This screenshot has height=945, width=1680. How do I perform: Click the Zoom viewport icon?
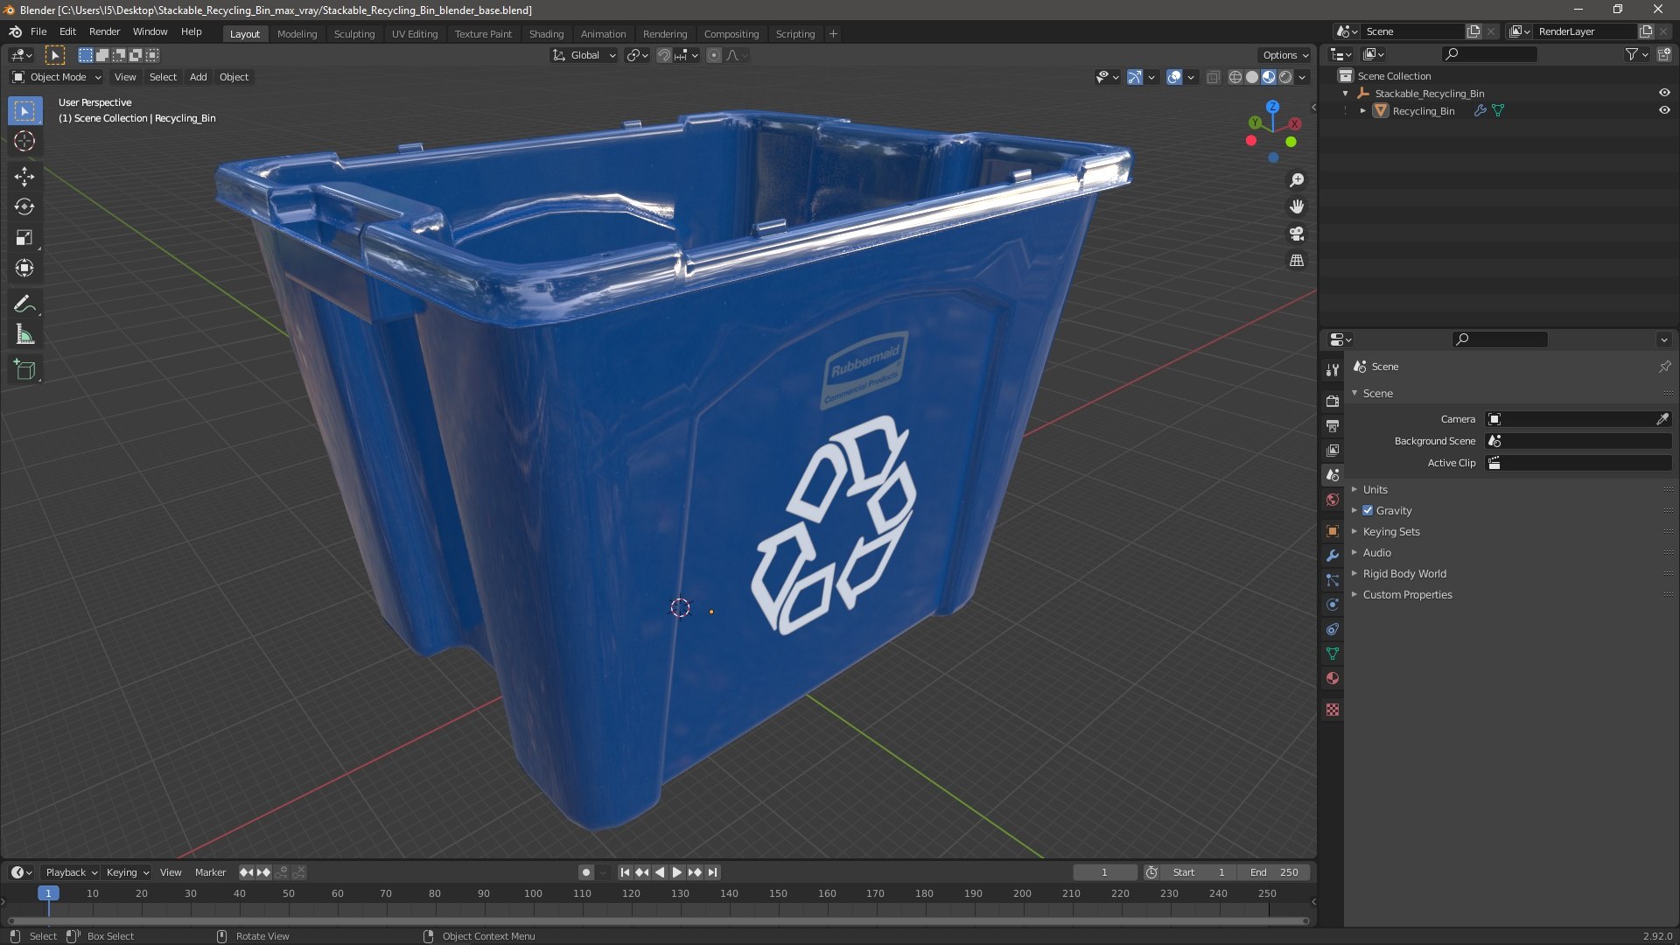pos(1297,180)
